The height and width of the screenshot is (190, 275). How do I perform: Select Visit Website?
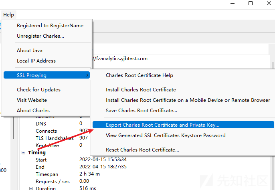(x=32, y=100)
